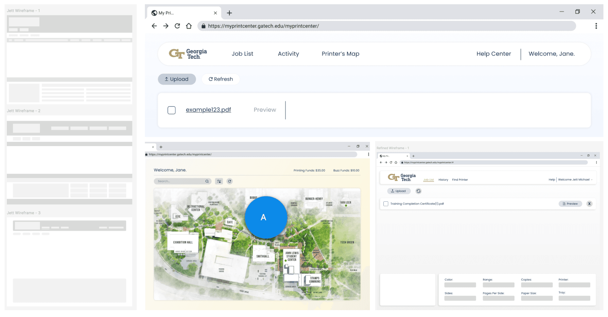Click the Preview button with the document icon
The width and height of the screenshot is (608, 317).
click(570, 204)
